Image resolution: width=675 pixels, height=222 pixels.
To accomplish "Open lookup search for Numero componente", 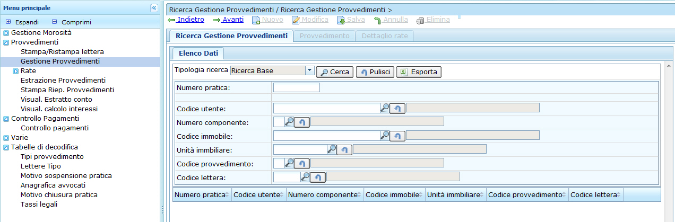I will pyautogui.click(x=289, y=121).
